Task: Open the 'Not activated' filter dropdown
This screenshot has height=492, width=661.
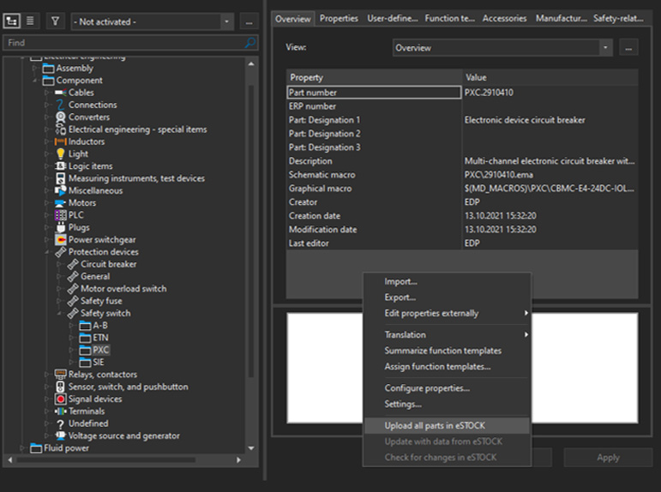Action: coord(226,21)
